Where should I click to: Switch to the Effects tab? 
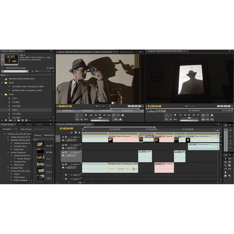click(x=29, y=124)
